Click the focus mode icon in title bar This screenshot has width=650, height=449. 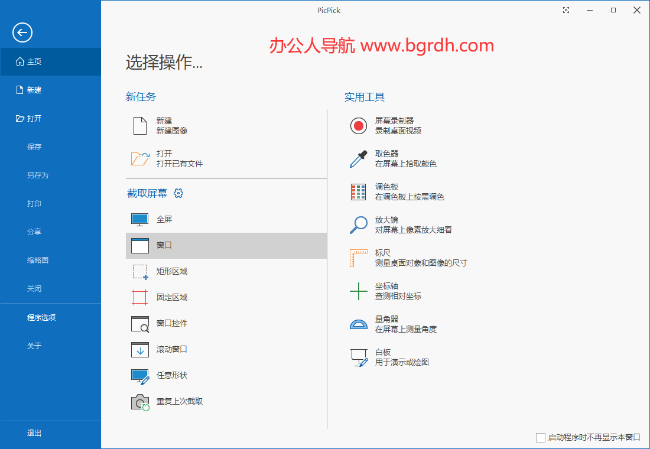tap(566, 10)
